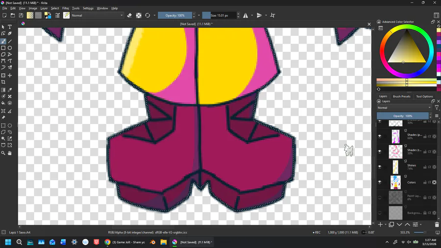Viewport: 441px width, 248px height.
Task: Select the Text tool
Action: coord(10,27)
